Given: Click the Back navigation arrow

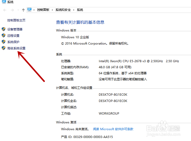Looking at the screenshot, I should (5, 10).
